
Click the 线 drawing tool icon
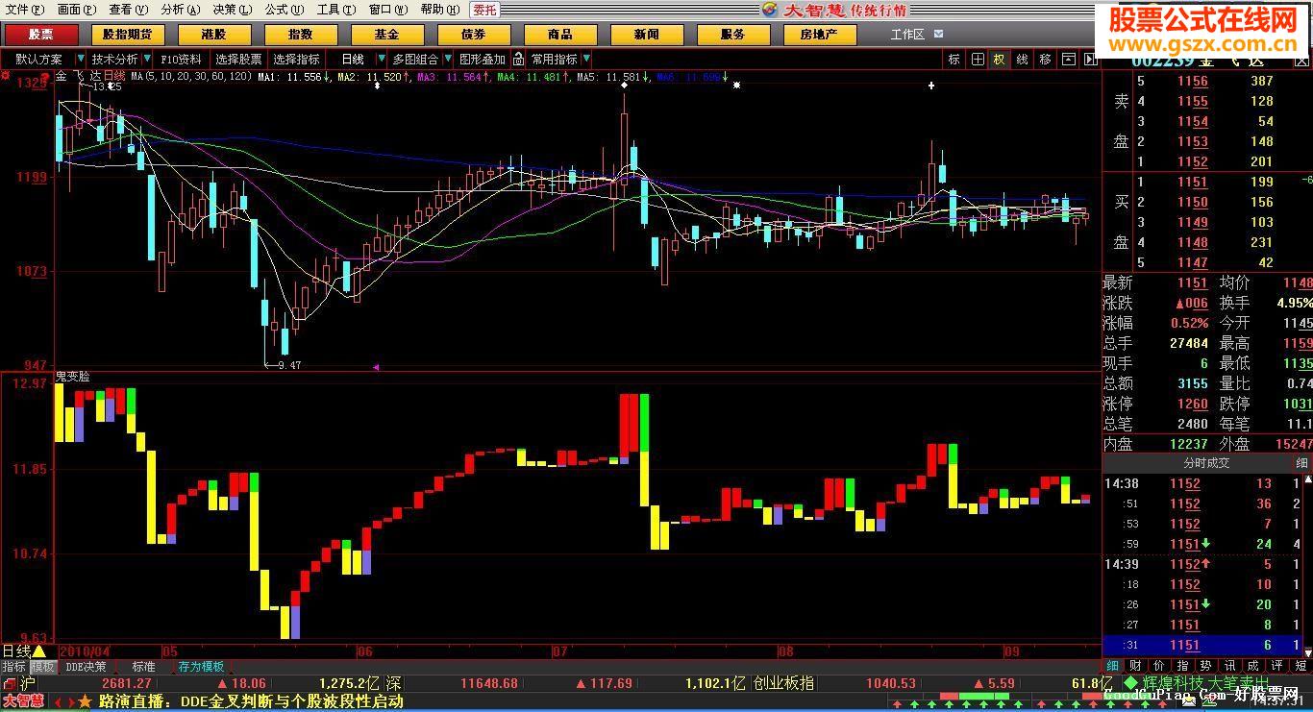[1023, 60]
